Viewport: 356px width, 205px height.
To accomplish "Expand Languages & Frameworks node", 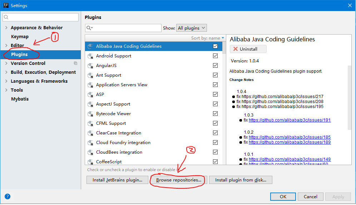I will pos(6,81).
